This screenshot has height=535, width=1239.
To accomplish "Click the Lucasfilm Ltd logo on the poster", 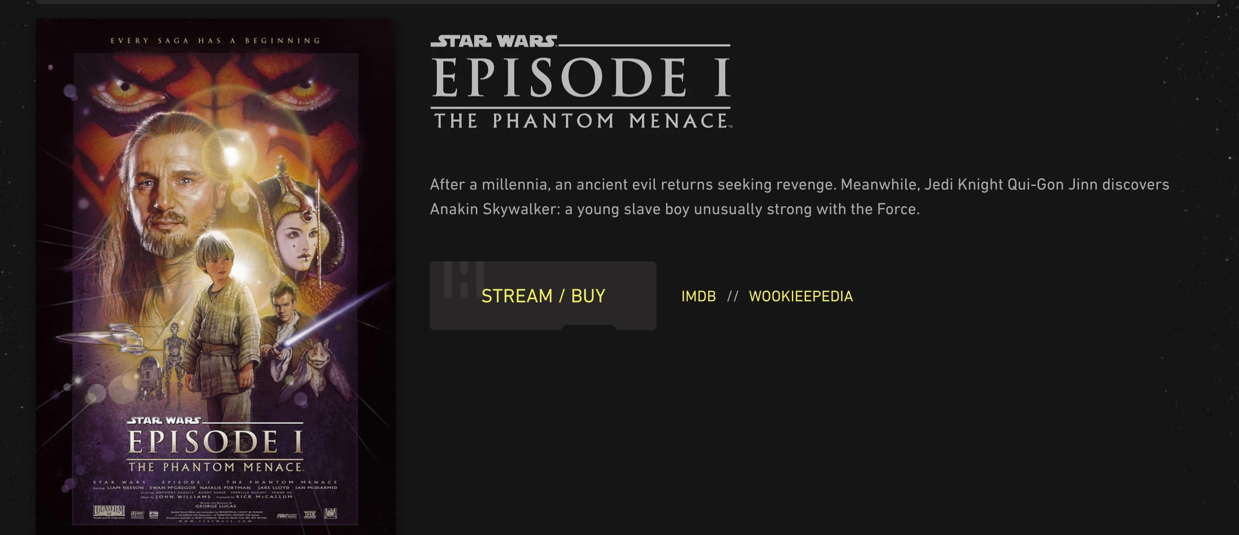I will point(109,510).
